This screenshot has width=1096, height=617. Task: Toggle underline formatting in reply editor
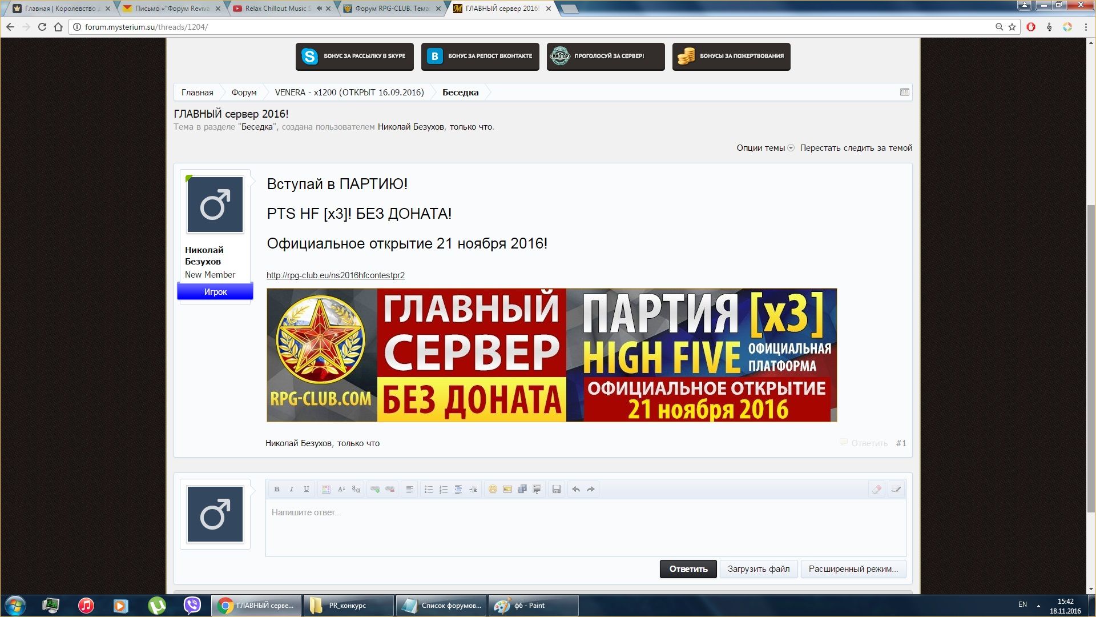[307, 489]
